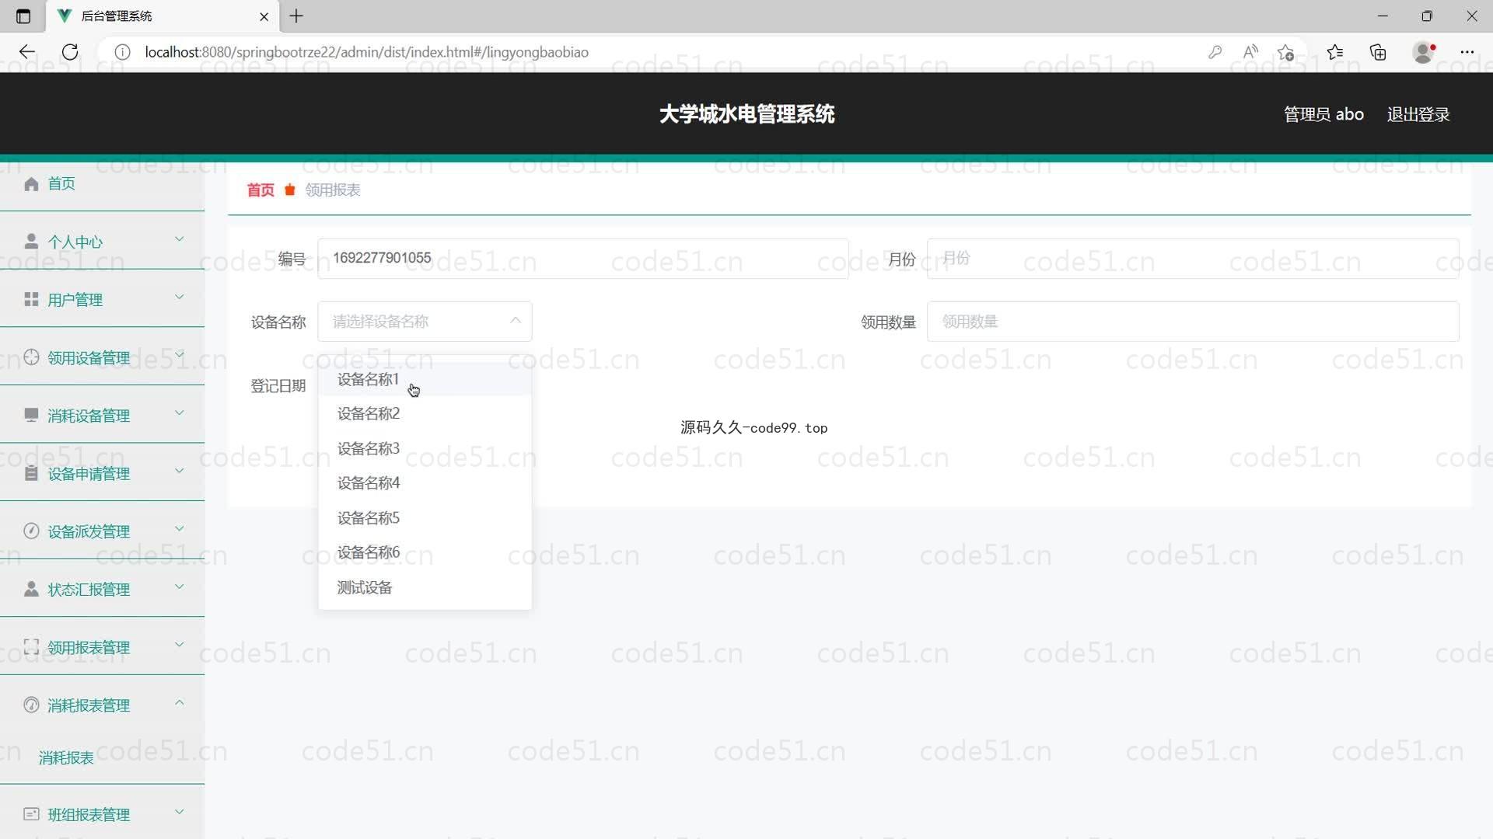Select 设备名称2 from the dropdown
The image size is (1493, 839).
[425, 413]
